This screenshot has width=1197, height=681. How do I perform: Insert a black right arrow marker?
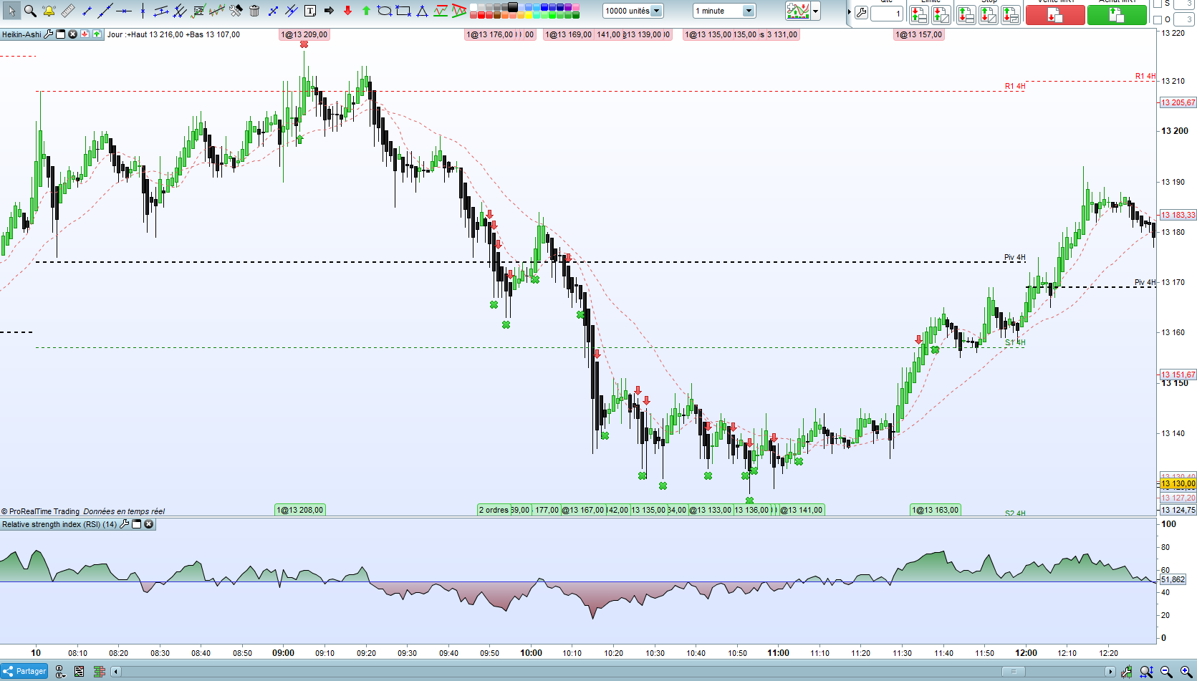(329, 11)
